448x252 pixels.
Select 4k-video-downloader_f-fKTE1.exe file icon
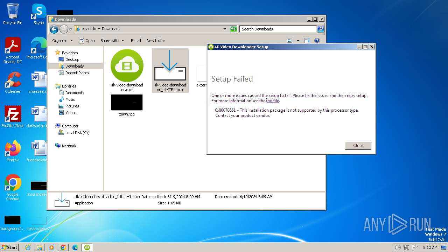(x=170, y=70)
